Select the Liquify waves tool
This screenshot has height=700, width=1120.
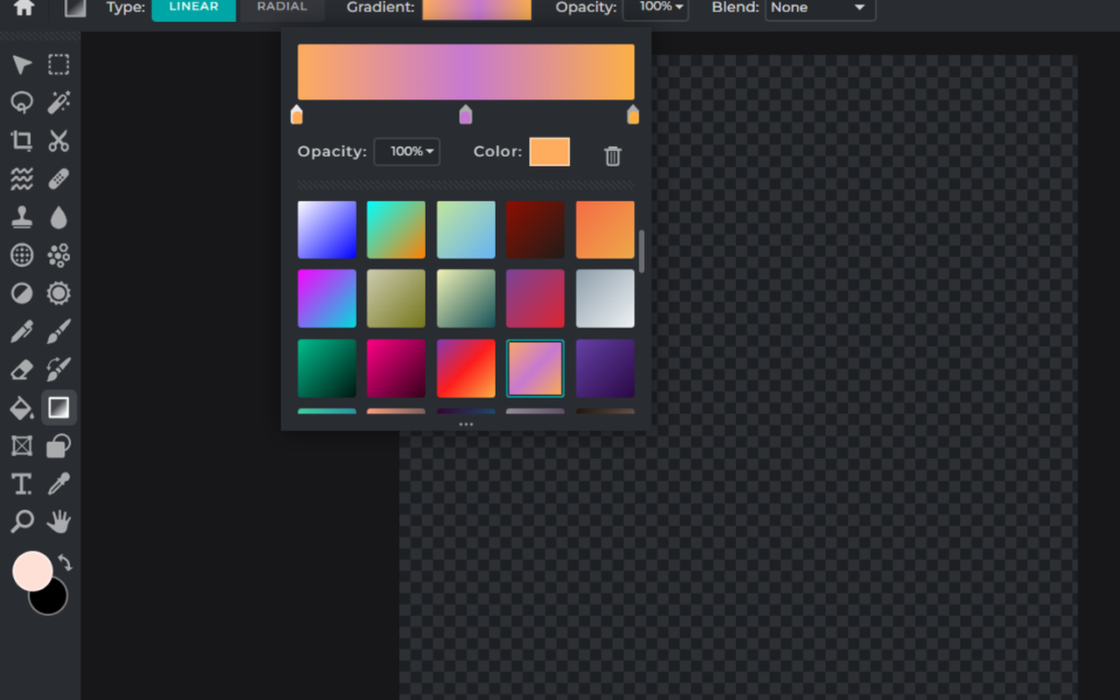click(22, 179)
